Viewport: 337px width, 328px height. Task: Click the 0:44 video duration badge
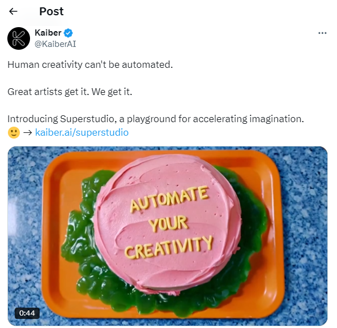(x=27, y=313)
